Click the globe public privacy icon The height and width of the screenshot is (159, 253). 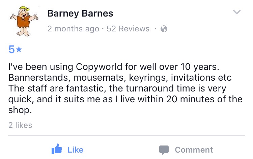(164, 29)
